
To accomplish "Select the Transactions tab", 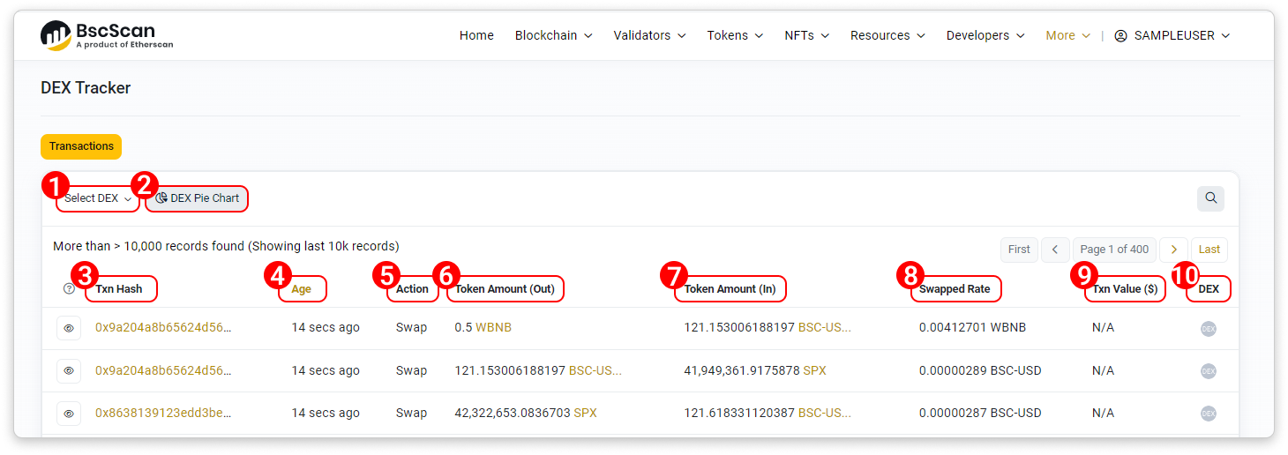I will click(81, 146).
